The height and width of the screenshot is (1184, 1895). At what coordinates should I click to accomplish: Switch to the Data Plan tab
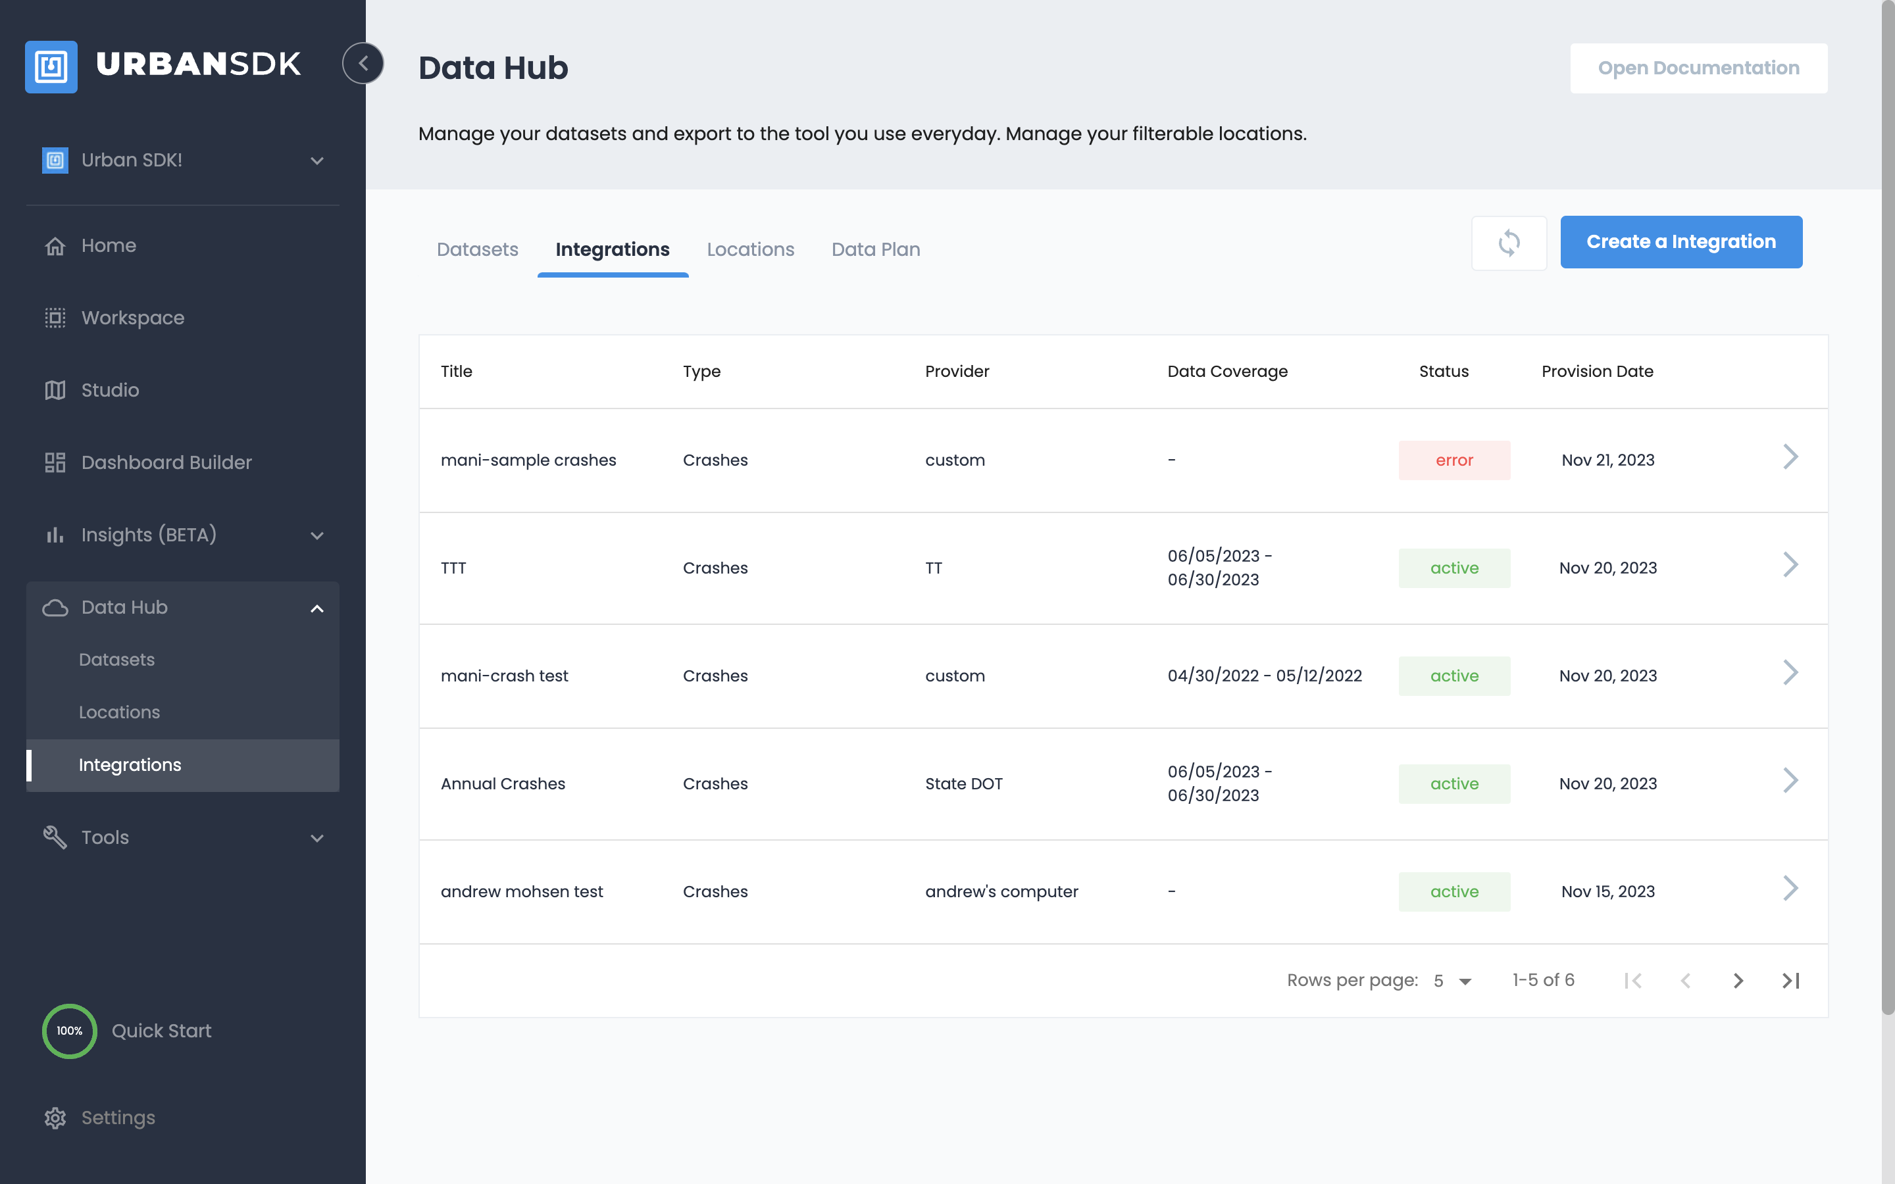876,250
